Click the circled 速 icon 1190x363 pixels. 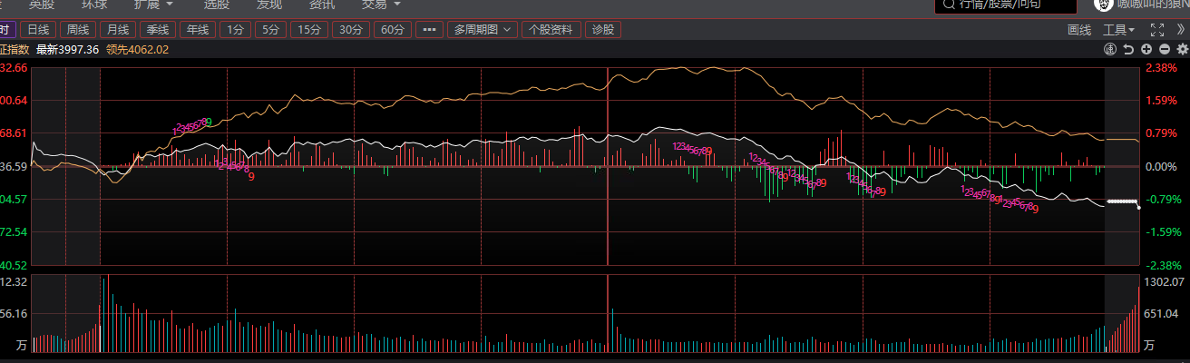point(1110,49)
